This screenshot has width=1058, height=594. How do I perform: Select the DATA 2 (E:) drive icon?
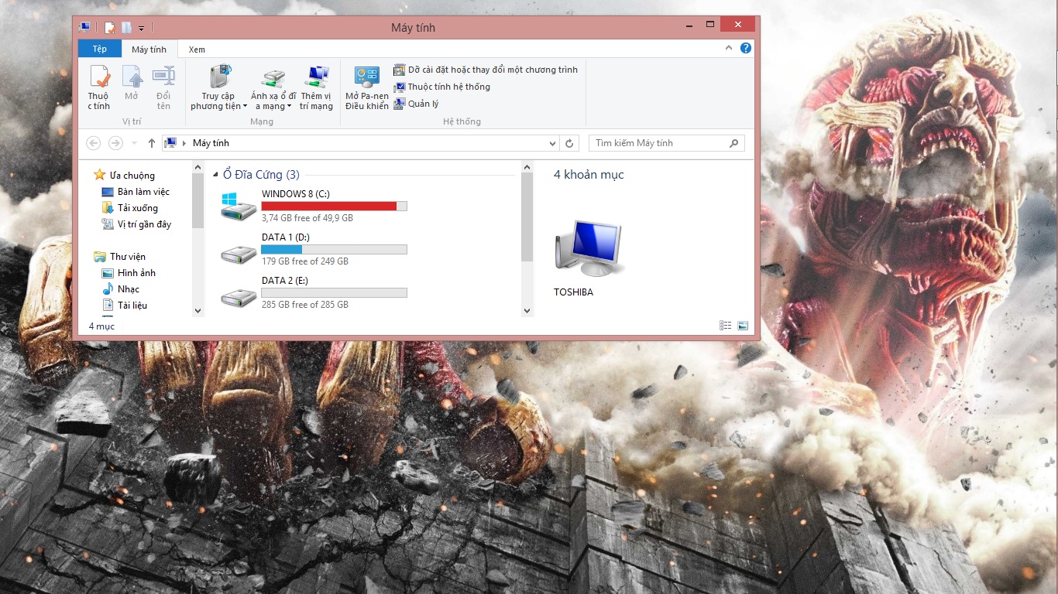tap(239, 297)
